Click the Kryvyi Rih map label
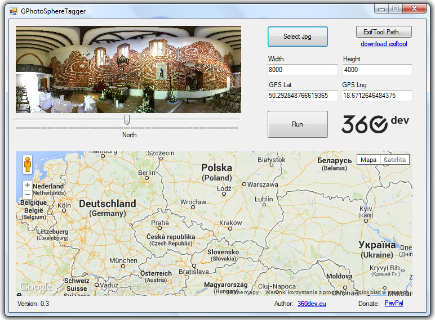This screenshot has width=435, height=320. click(x=385, y=271)
